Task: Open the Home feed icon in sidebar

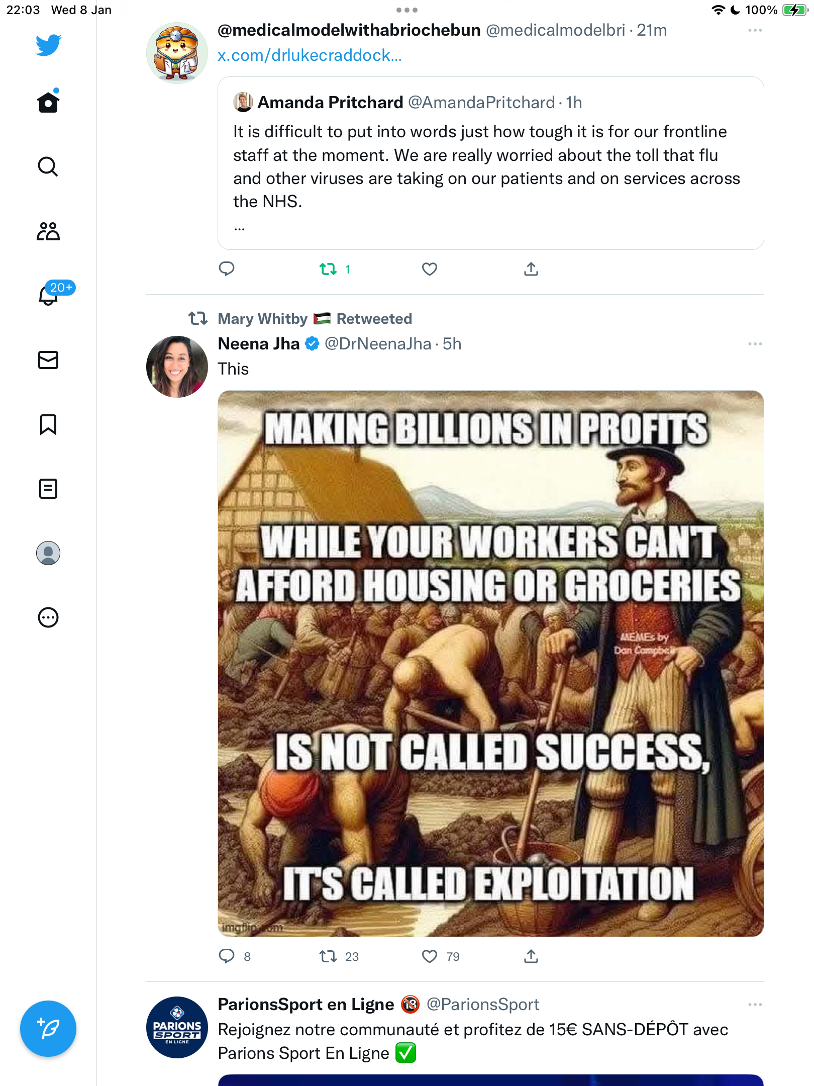Action: pyautogui.click(x=48, y=102)
